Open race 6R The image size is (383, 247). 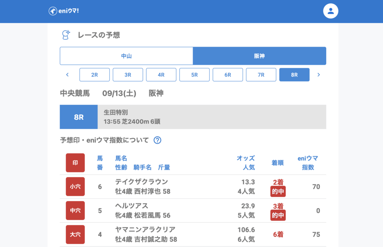pos(228,75)
